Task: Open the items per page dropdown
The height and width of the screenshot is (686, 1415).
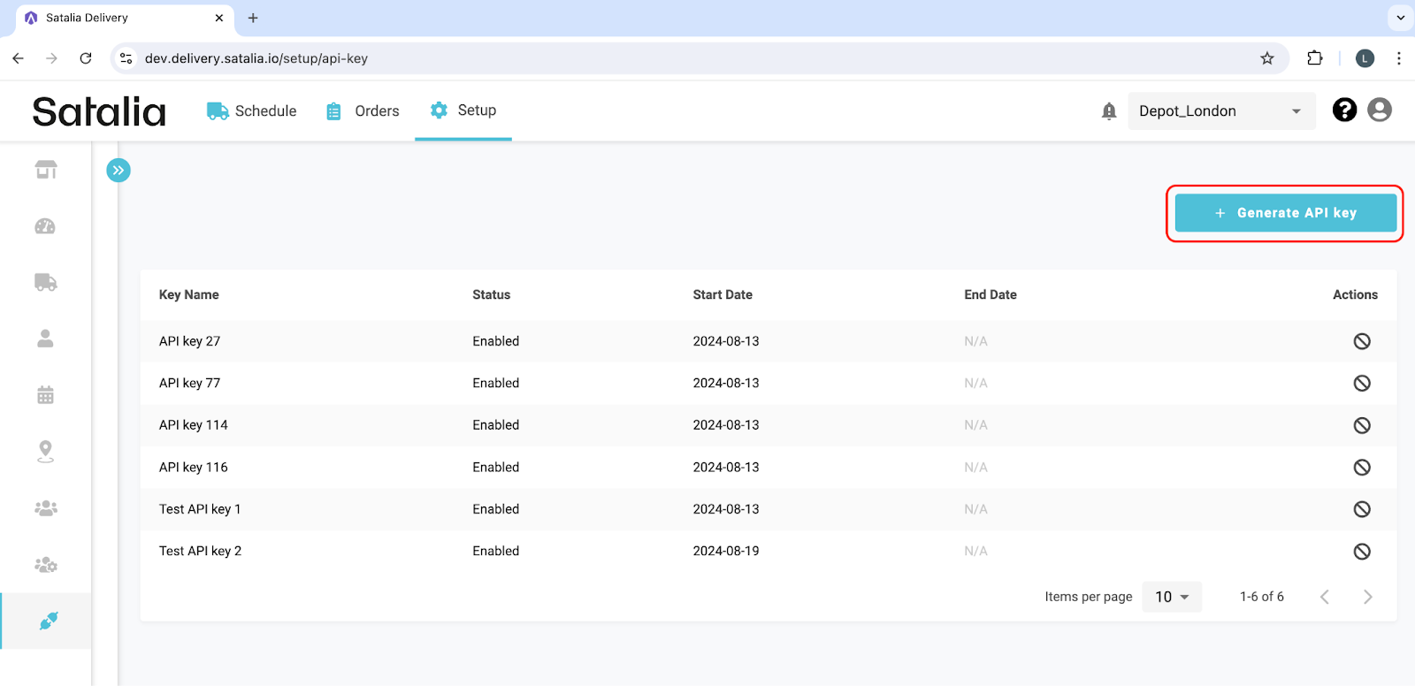Action: [x=1171, y=597]
